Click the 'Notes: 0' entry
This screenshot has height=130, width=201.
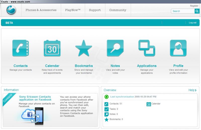pyautogui.click(x=114, y=114)
